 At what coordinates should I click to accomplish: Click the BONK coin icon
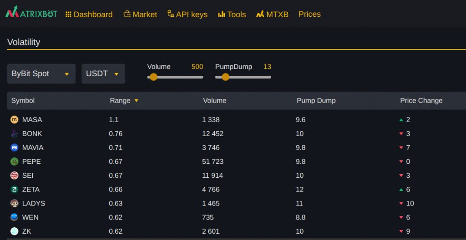click(14, 134)
